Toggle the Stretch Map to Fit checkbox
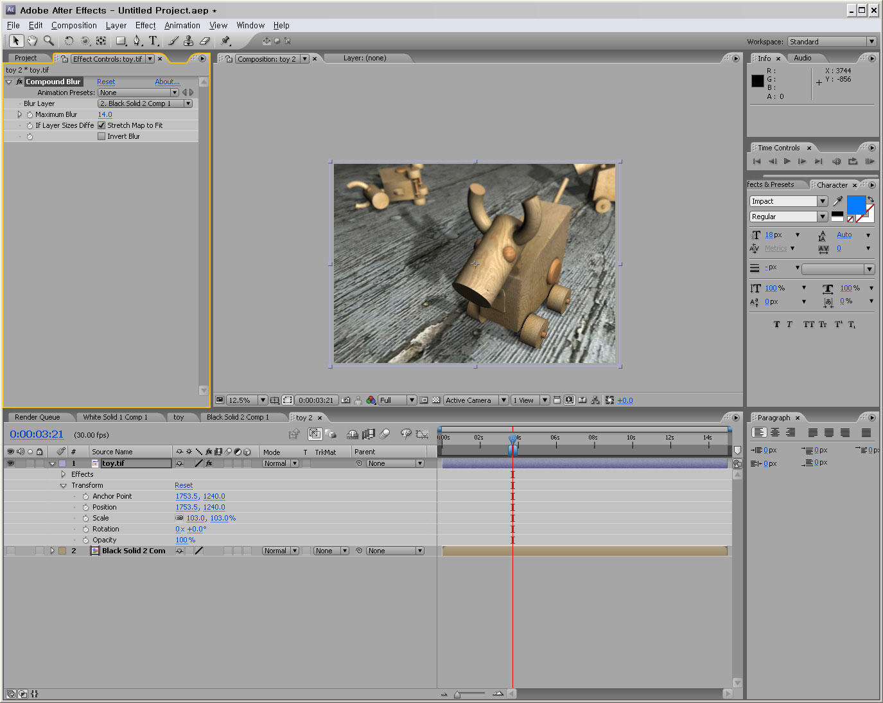 (101, 125)
